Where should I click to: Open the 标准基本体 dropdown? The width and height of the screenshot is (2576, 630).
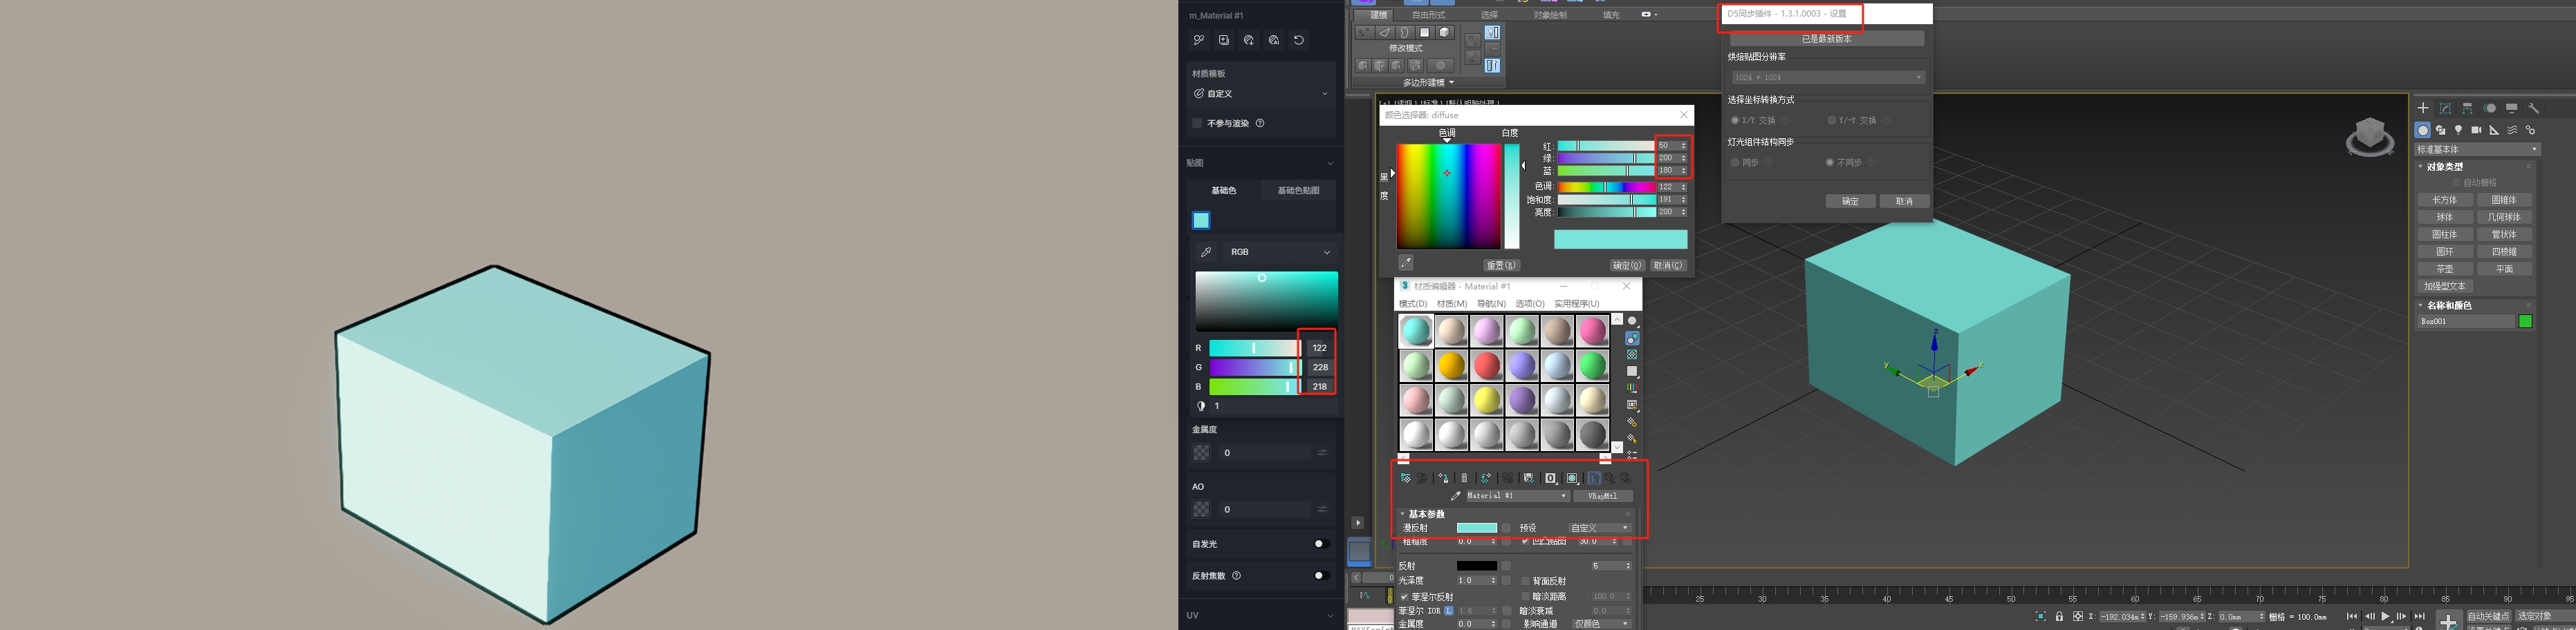click(x=2477, y=149)
